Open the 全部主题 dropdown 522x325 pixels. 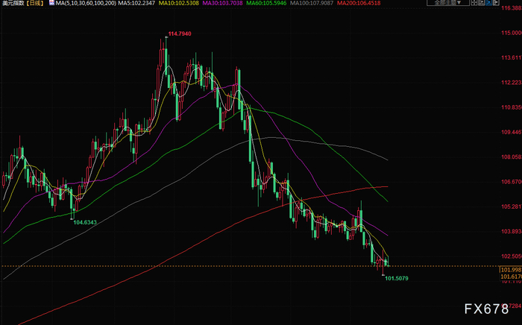[x=448, y=3]
